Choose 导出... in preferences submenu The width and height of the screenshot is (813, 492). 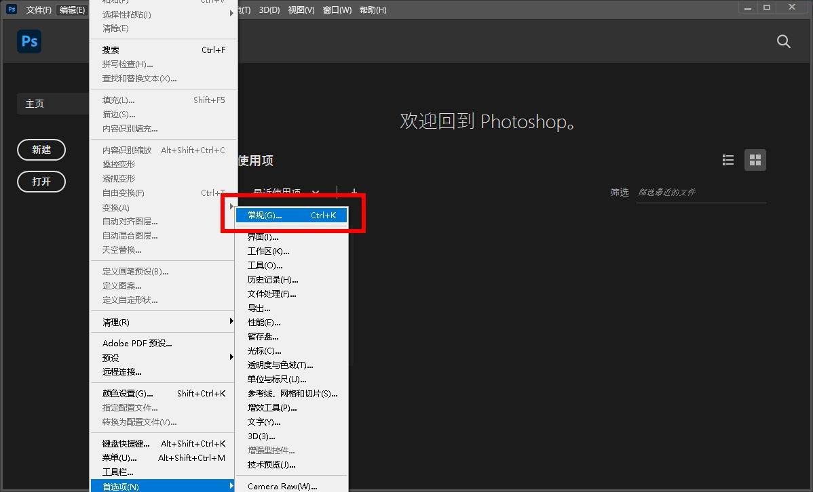coord(291,308)
